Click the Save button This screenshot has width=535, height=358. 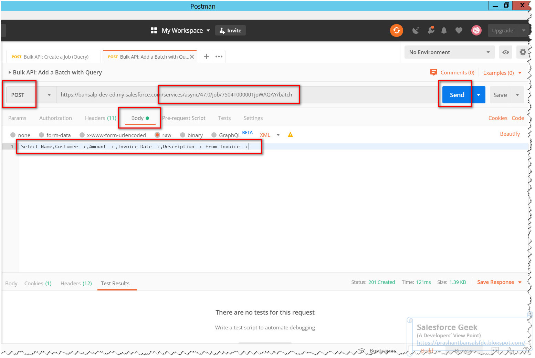[500, 95]
